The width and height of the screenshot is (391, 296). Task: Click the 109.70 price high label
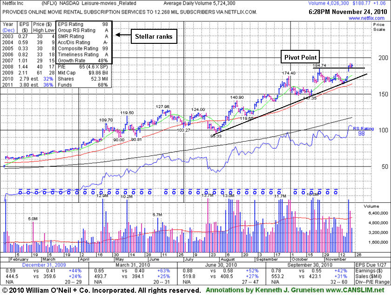pos(106,120)
